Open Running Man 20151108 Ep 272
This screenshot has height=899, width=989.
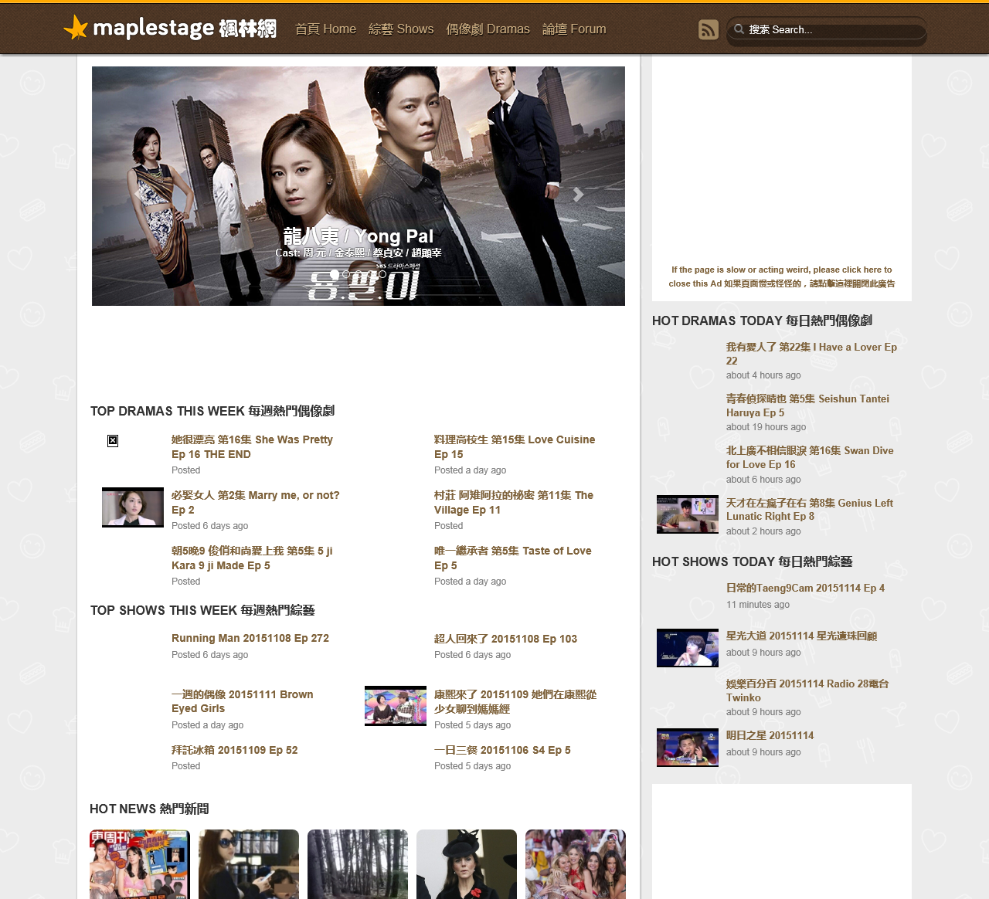[x=250, y=638]
